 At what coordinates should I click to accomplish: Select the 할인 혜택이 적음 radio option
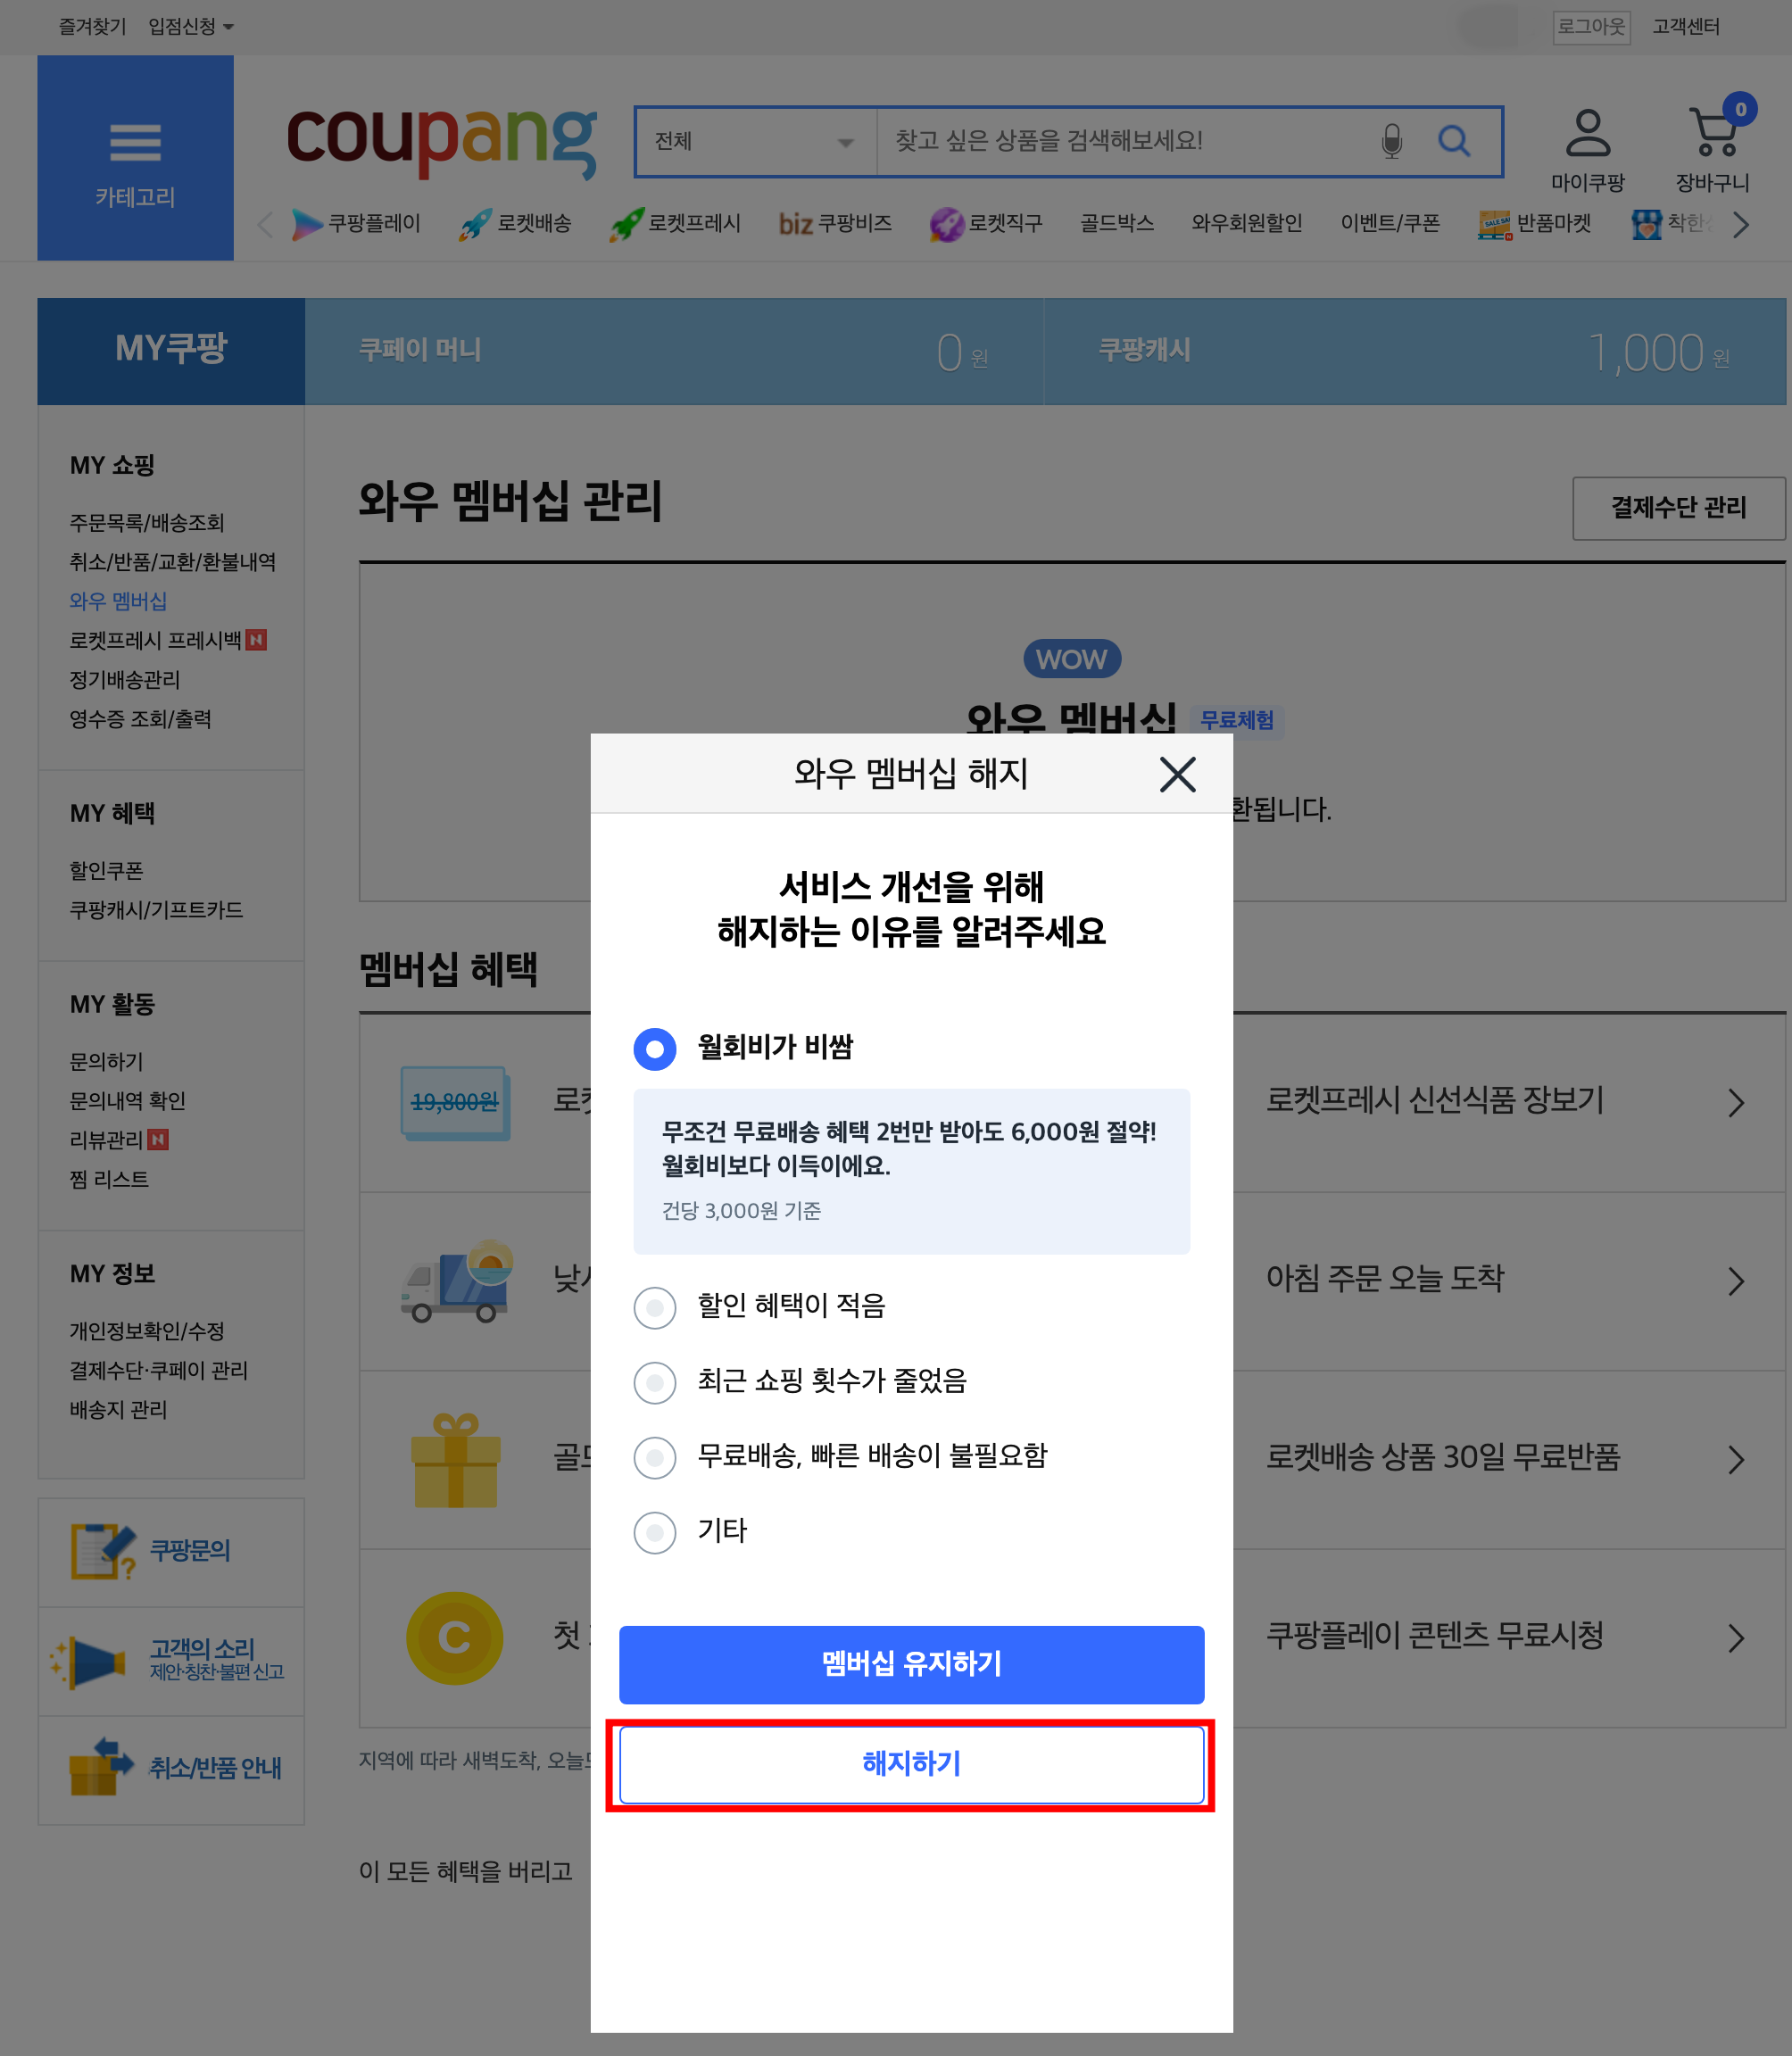(655, 1307)
